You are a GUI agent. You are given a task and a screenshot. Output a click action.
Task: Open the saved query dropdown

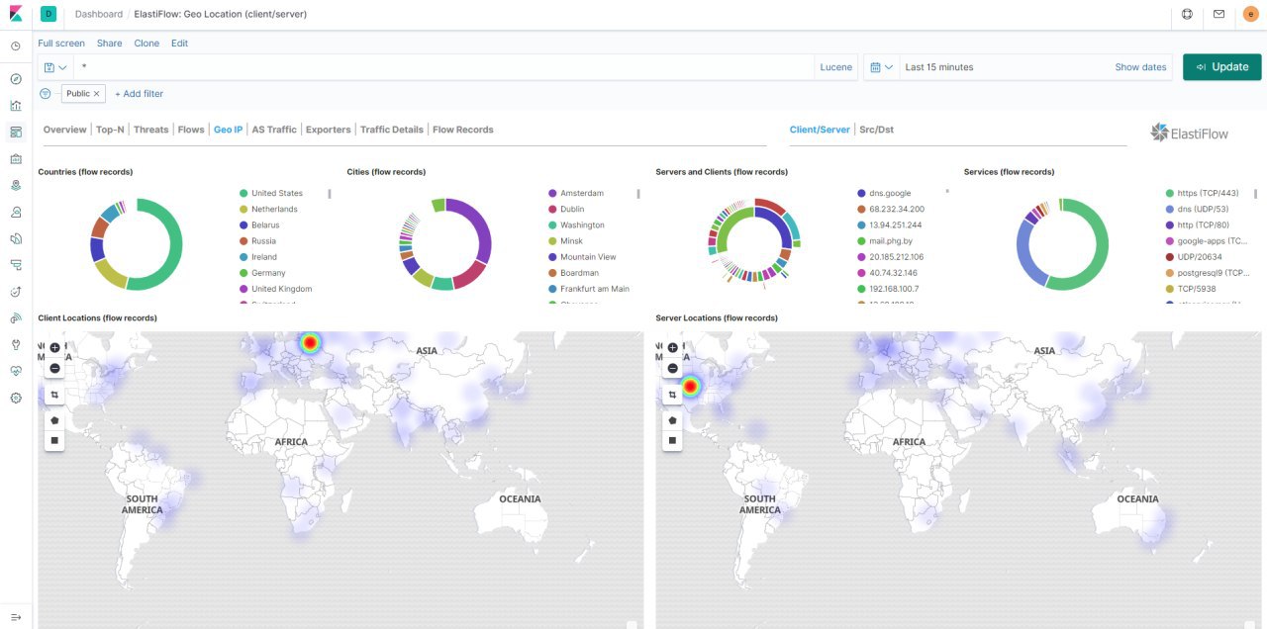(x=55, y=67)
